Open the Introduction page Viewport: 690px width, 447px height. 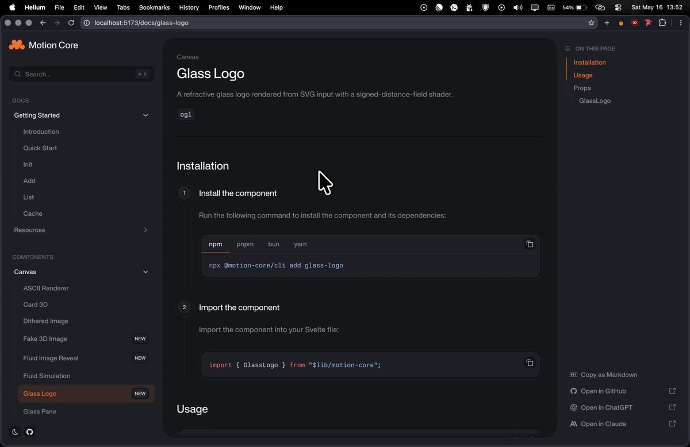(41, 132)
